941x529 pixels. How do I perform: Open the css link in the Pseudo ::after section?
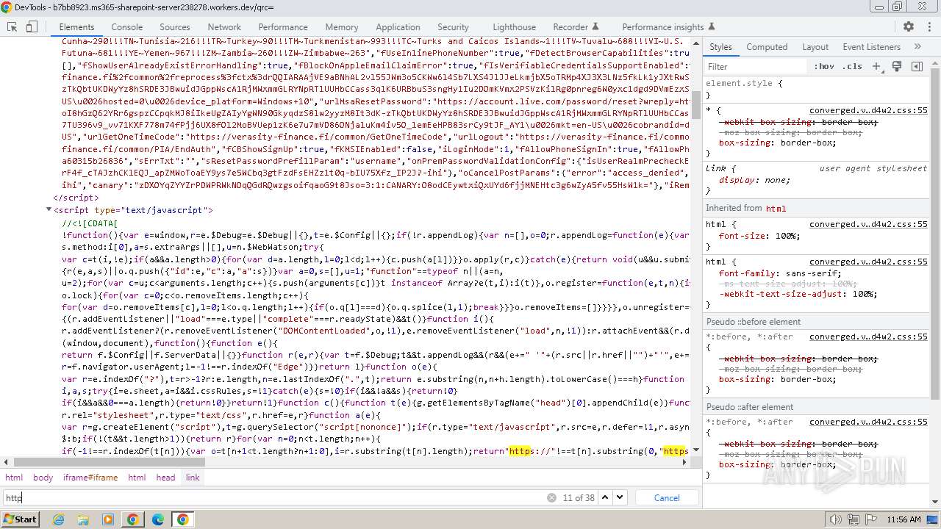point(868,422)
